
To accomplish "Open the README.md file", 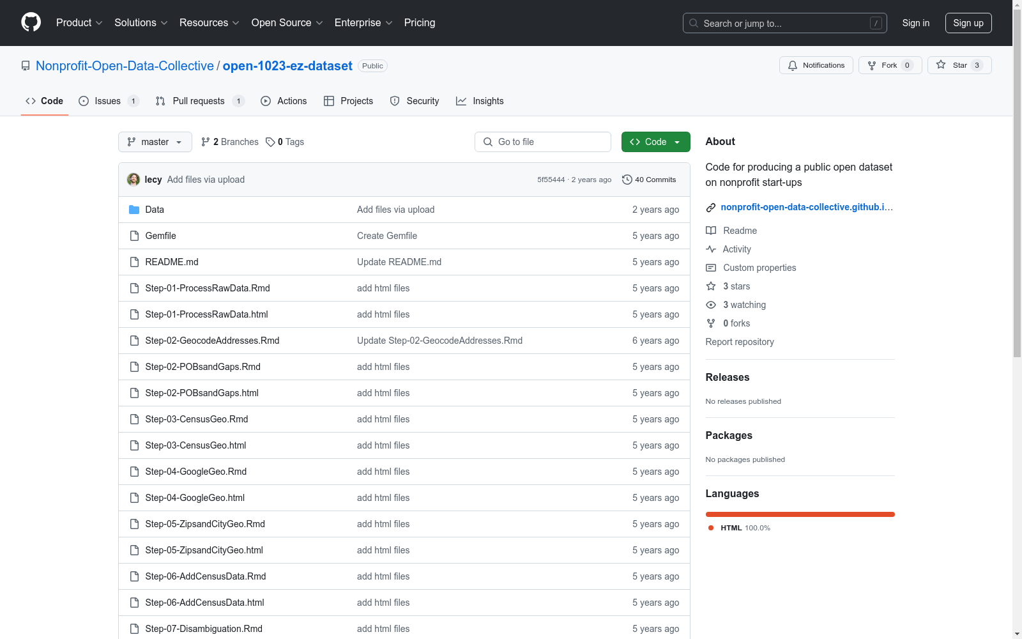I will coord(172,262).
